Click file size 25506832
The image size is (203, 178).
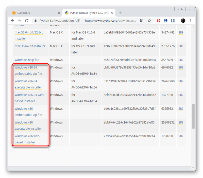point(168,122)
